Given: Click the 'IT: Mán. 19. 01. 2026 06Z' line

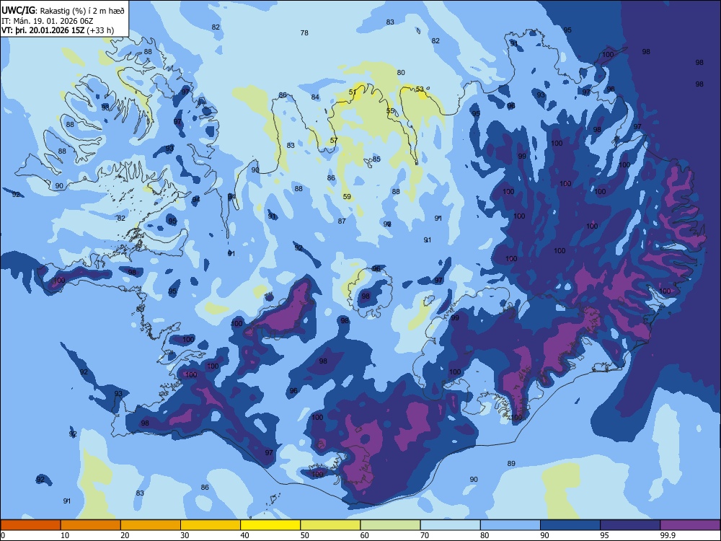Looking at the screenshot, I should [x=46, y=21].
